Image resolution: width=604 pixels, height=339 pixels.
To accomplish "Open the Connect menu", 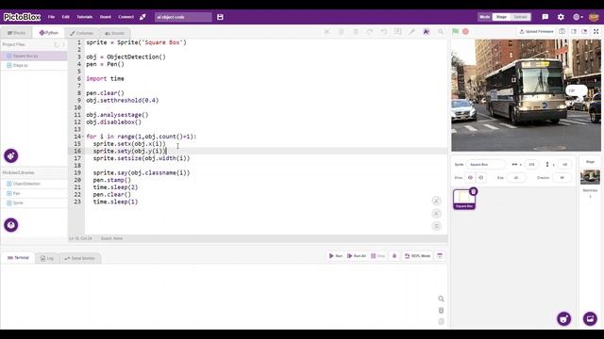I will [126, 17].
